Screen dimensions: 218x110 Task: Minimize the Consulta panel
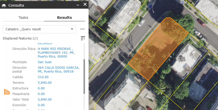[x=77, y=5]
